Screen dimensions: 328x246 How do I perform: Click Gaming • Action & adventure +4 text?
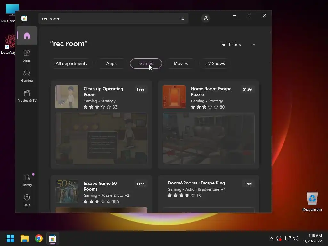(197, 189)
